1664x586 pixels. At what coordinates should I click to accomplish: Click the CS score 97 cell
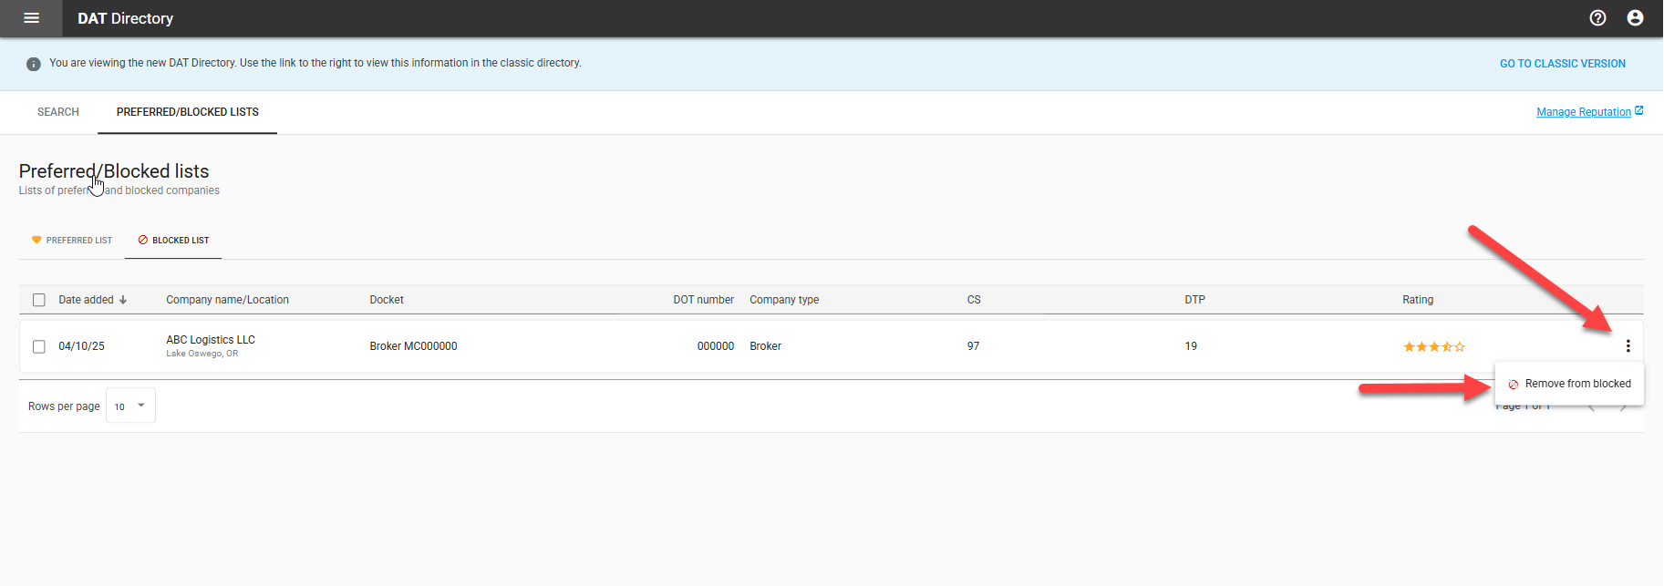click(973, 346)
